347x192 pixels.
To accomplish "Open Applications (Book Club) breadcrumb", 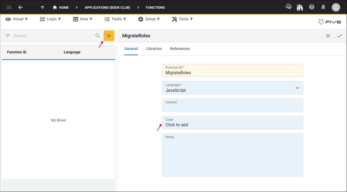I will pos(107,7).
